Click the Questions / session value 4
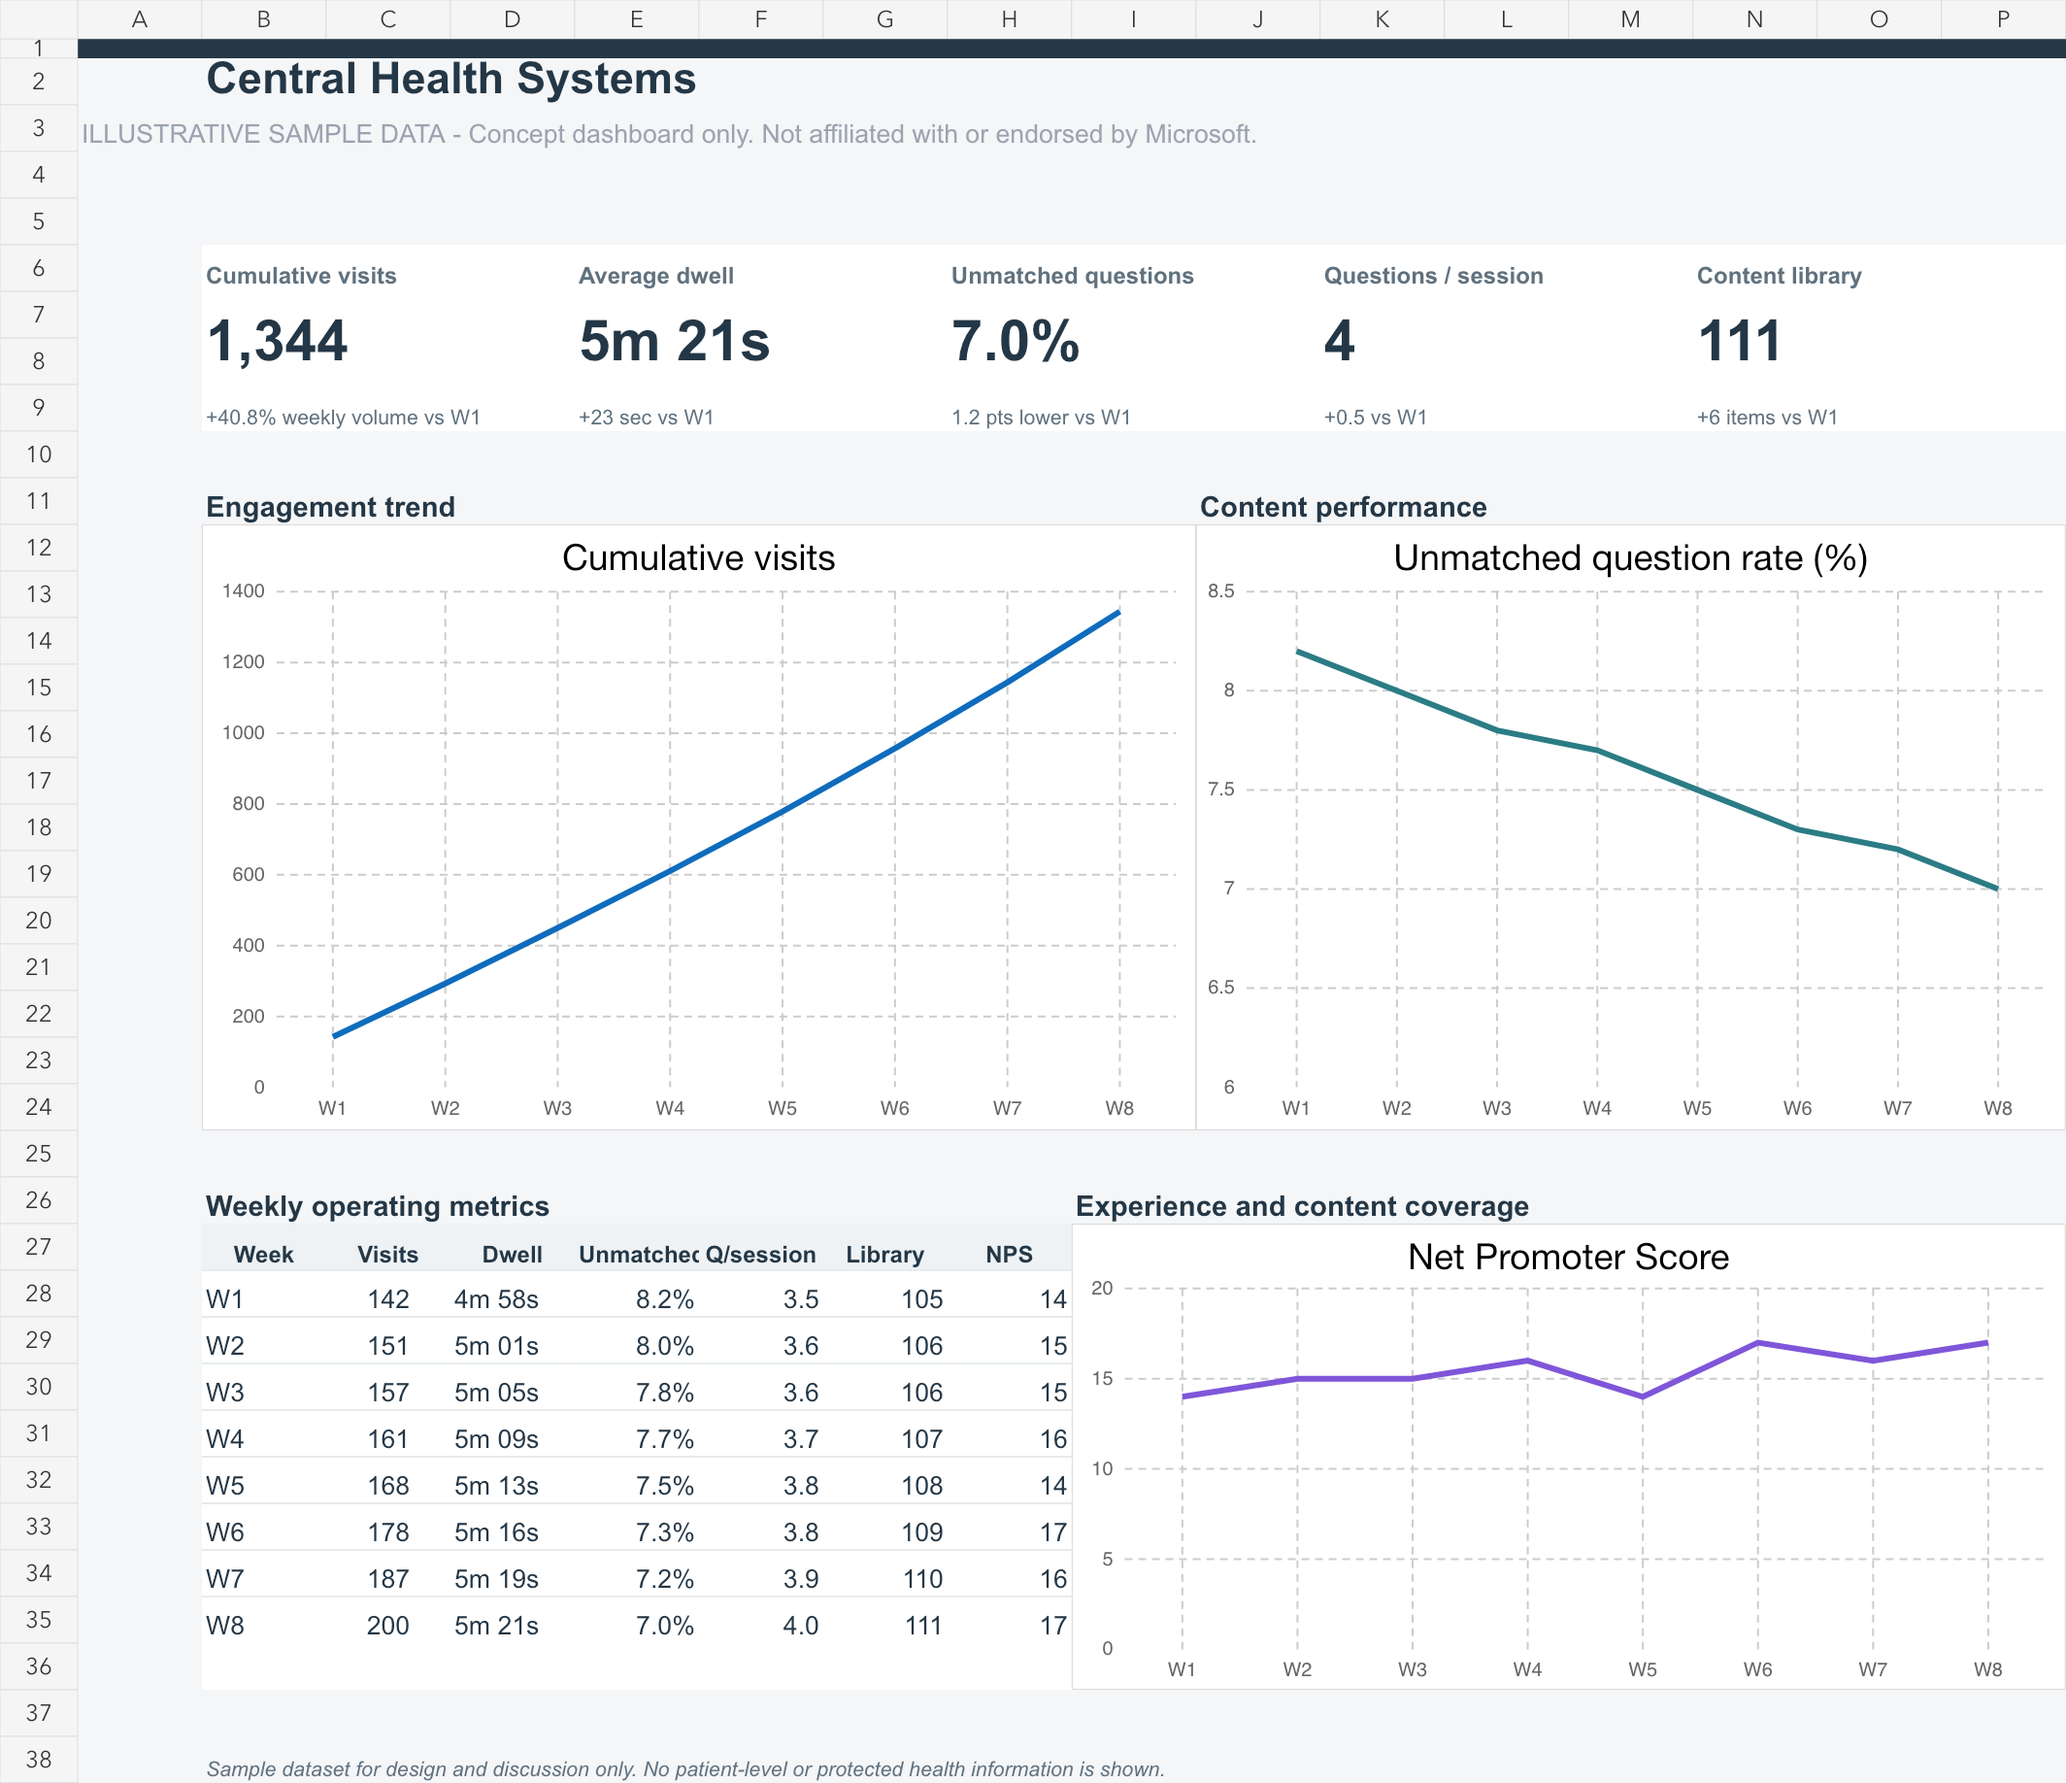 coord(1339,341)
